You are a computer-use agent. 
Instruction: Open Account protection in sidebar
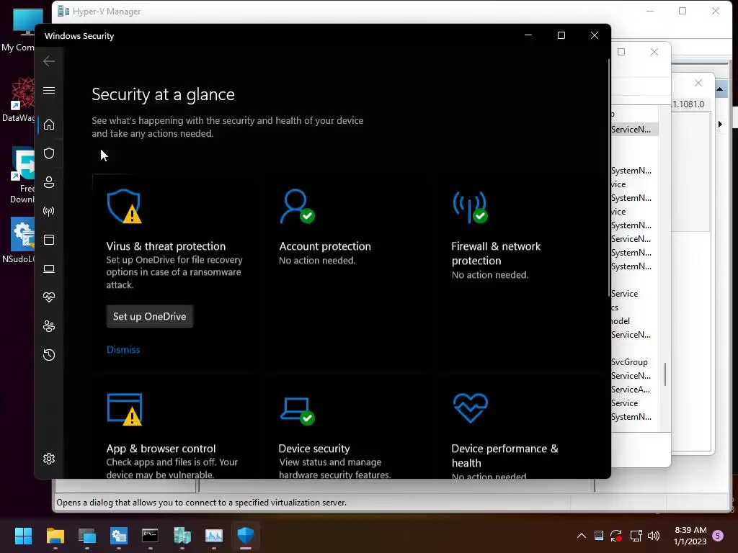[49, 182]
